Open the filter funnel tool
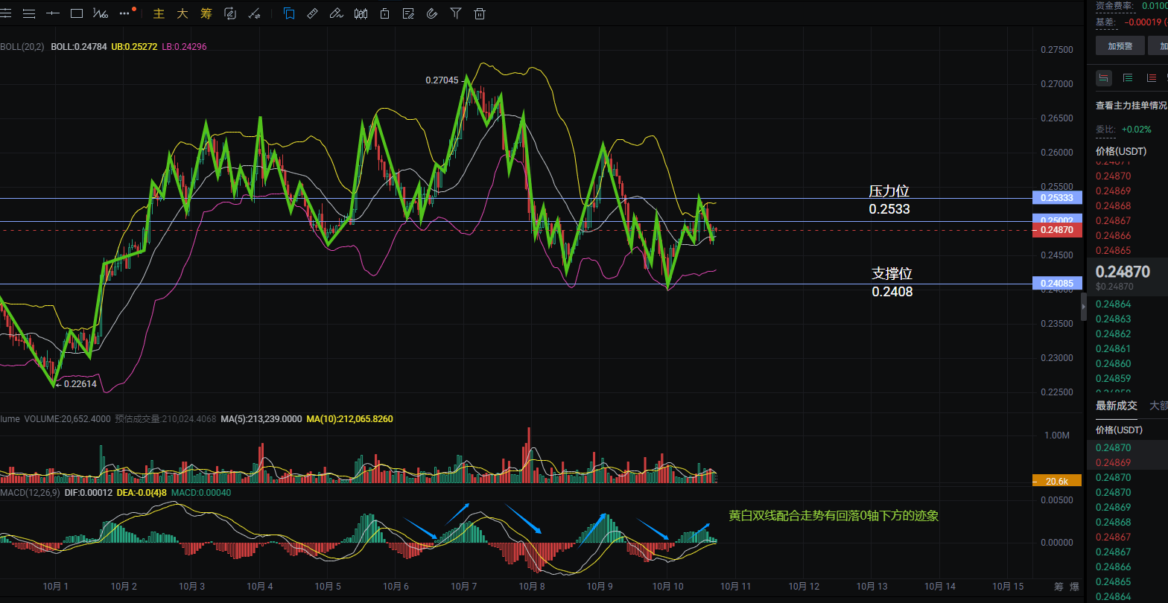 click(x=456, y=13)
